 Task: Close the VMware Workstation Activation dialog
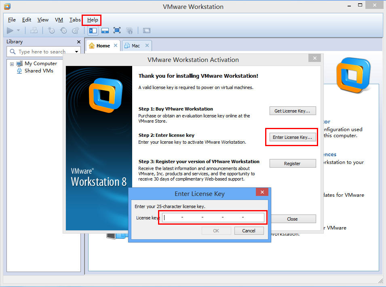pyautogui.click(x=314, y=58)
